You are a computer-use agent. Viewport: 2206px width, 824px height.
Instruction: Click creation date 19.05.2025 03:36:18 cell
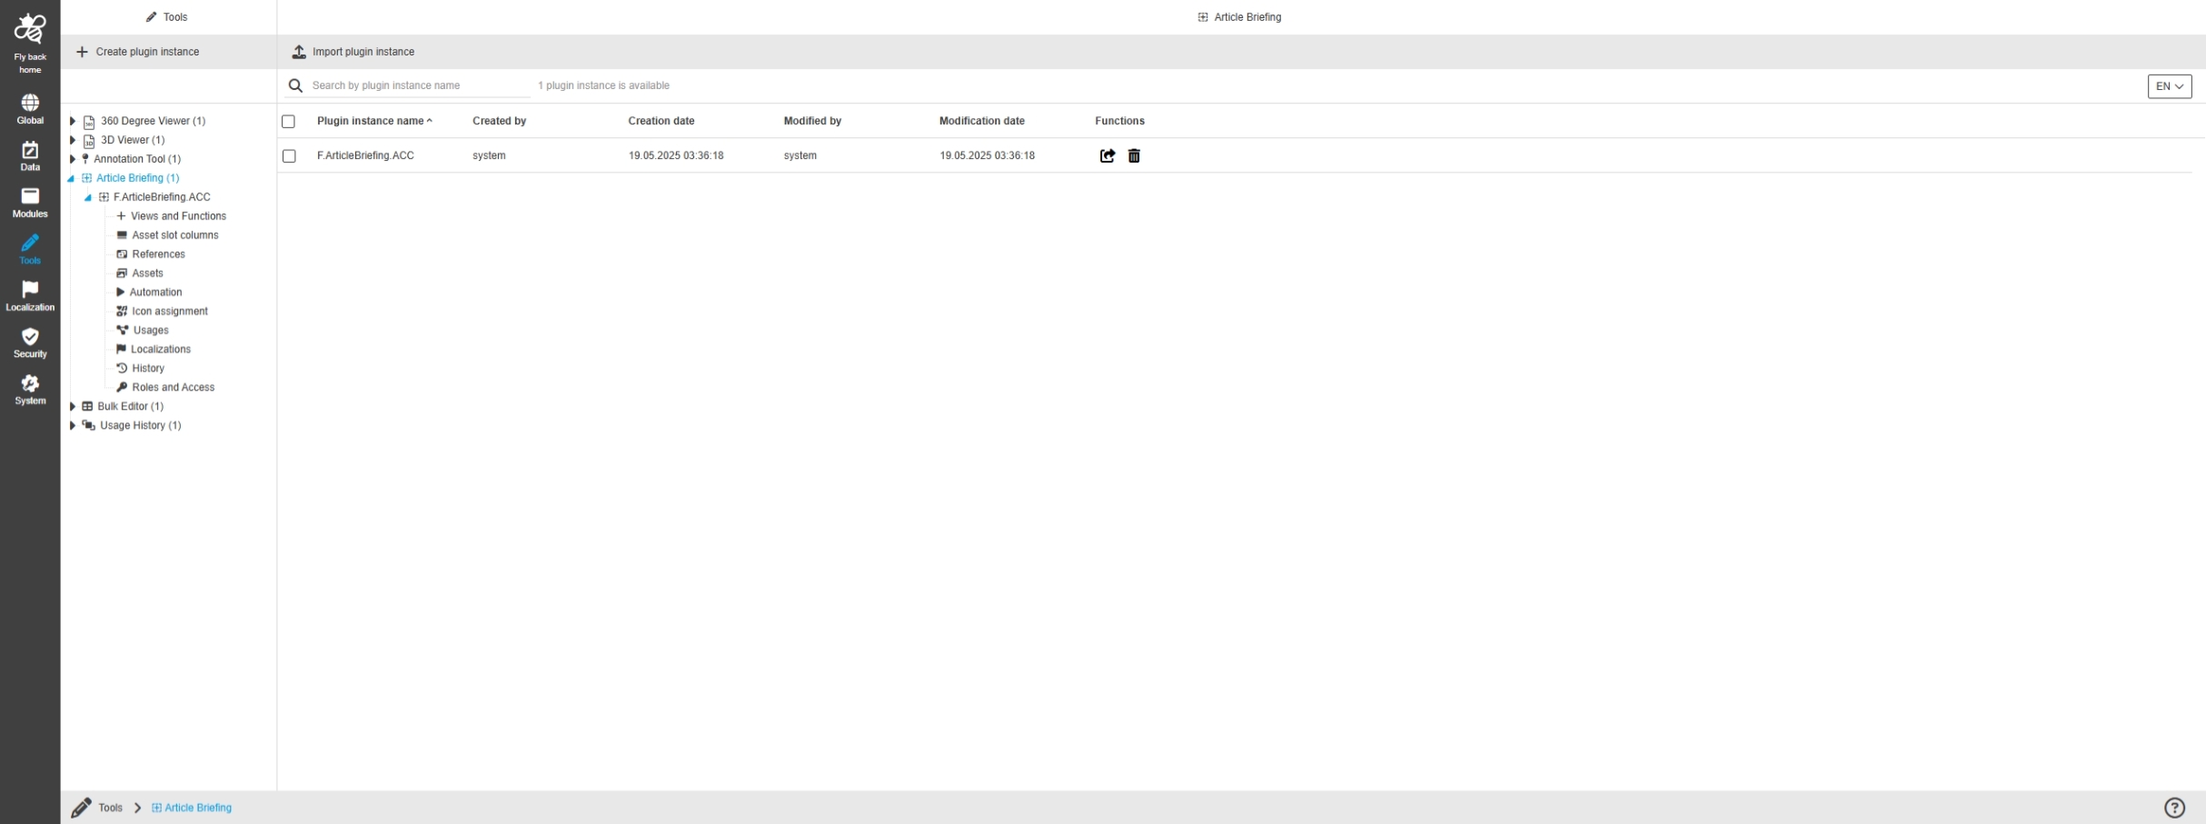tap(676, 155)
